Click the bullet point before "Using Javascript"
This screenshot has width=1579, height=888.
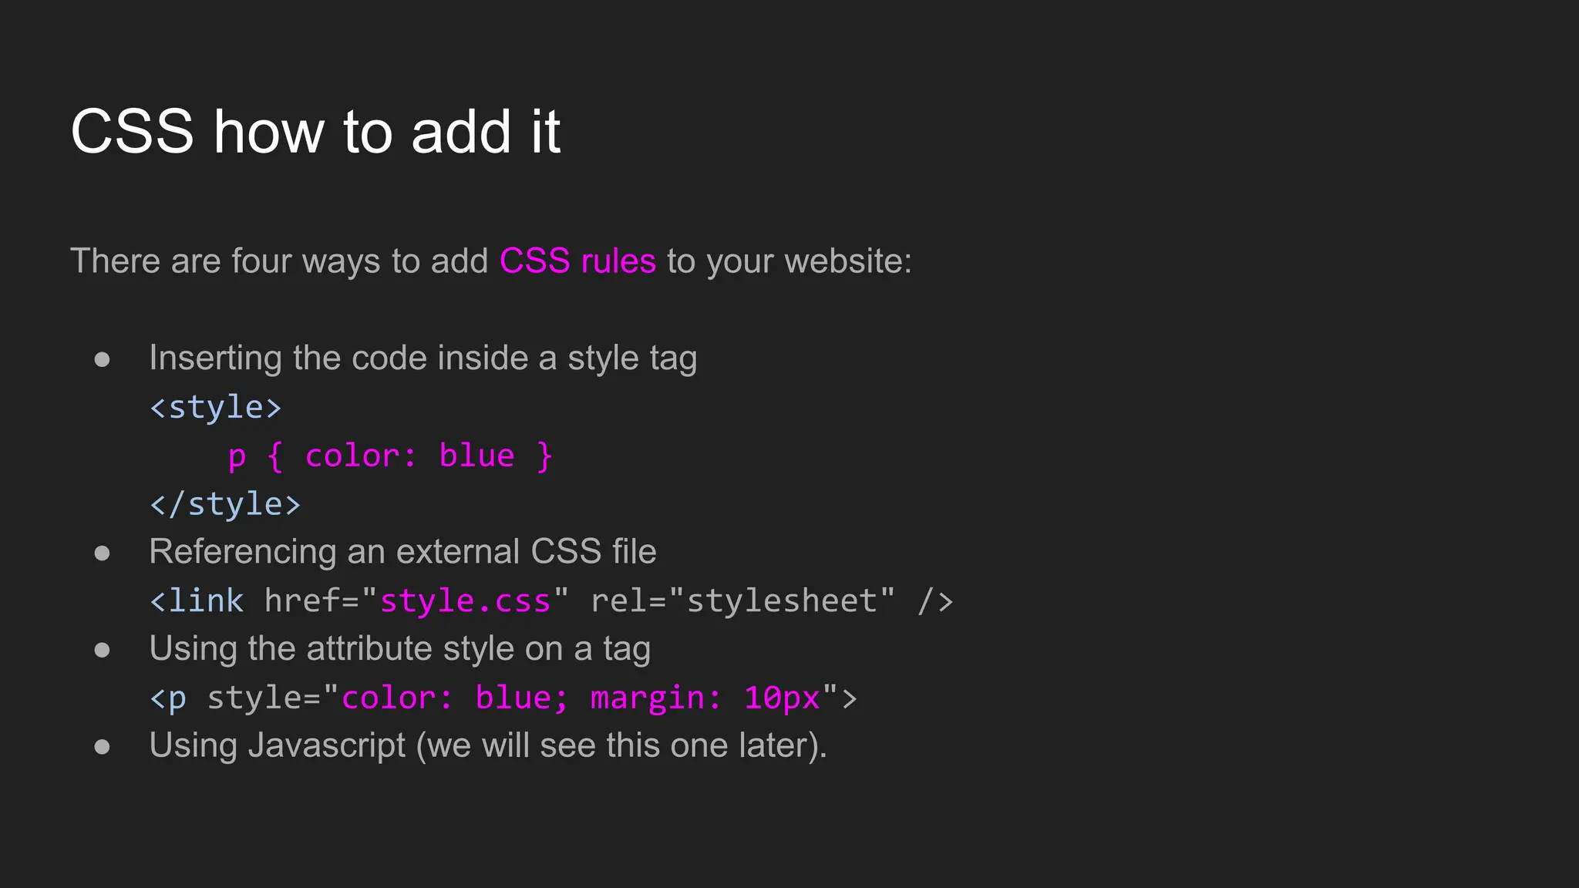coord(102,746)
